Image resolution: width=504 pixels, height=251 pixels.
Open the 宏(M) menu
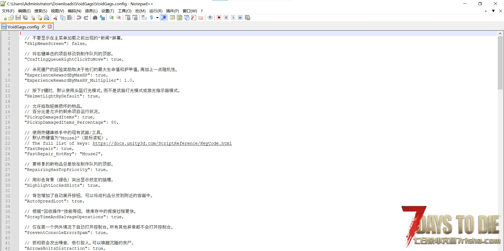pyautogui.click(x=140, y=11)
